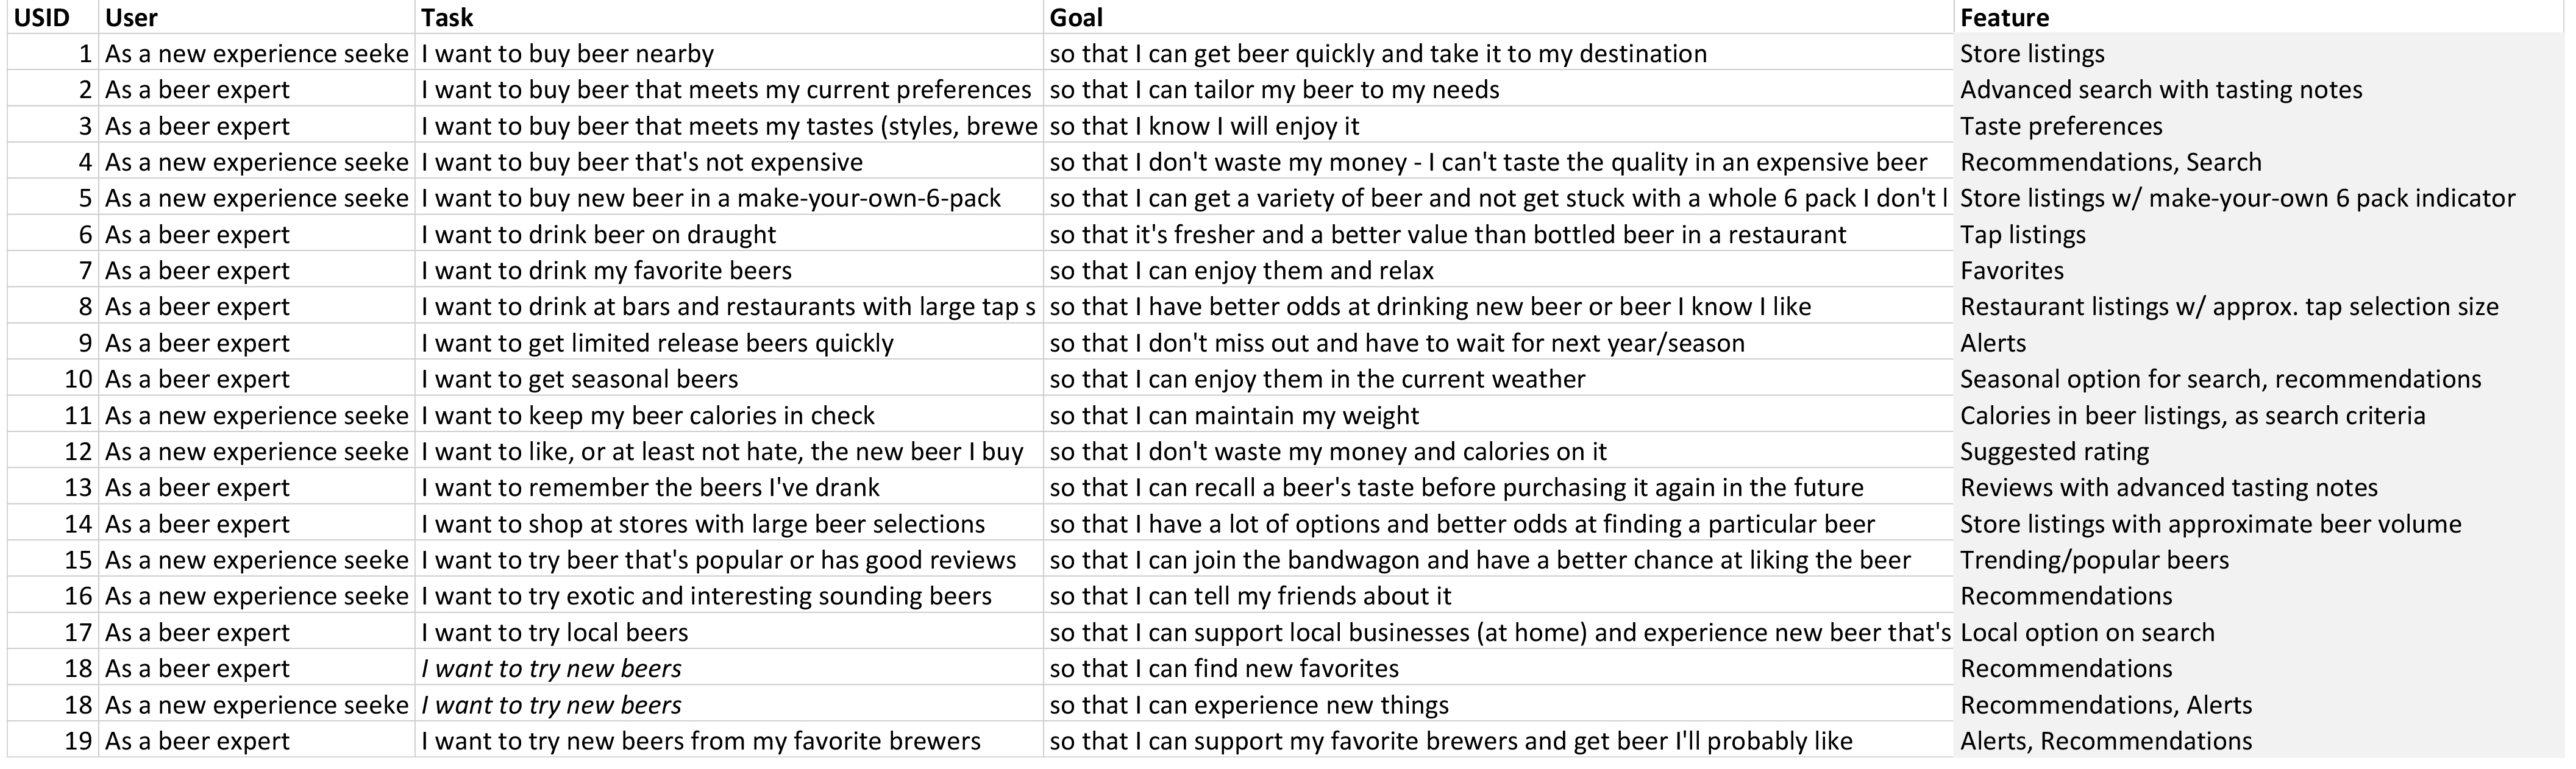The height and width of the screenshot is (769, 2576).
Task: Select the 'I want to get seasonal beers' cell
Action: (x=729, y=379)
